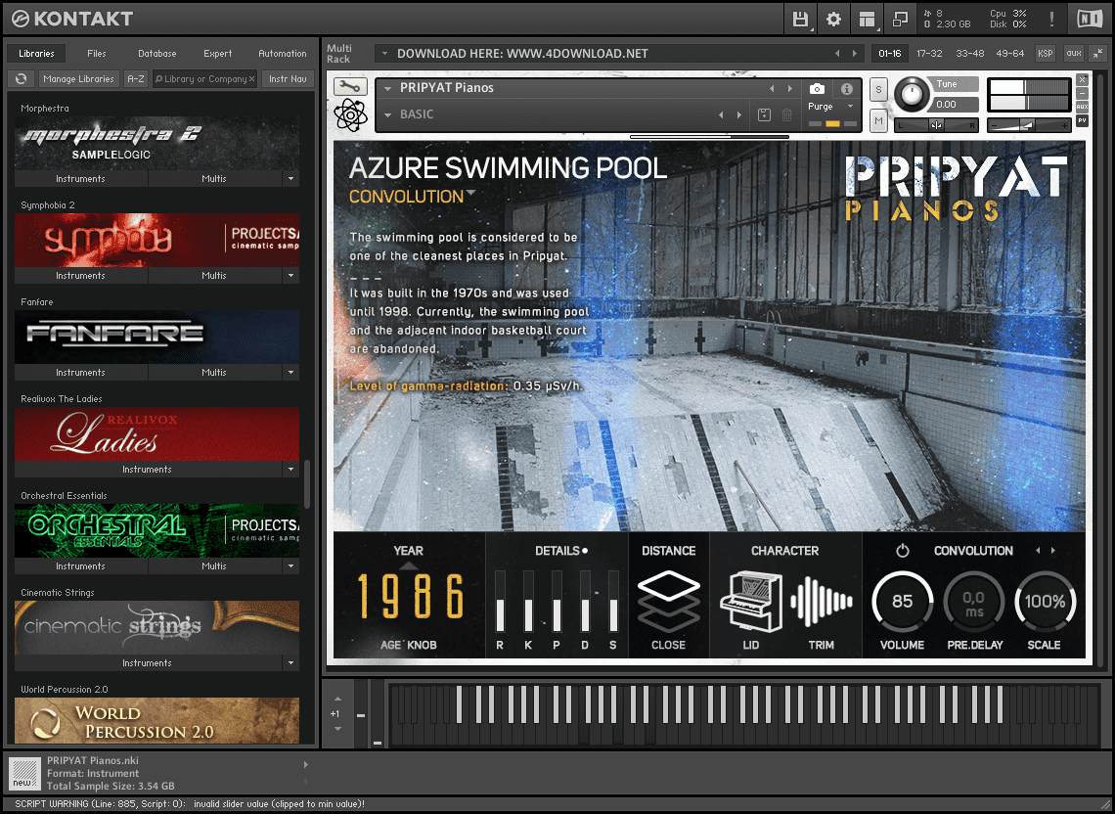The width and height of the screenshot is (1115, 814).
Task: Open instrument edit mode with wrench icon
Action: pos(350,86)
